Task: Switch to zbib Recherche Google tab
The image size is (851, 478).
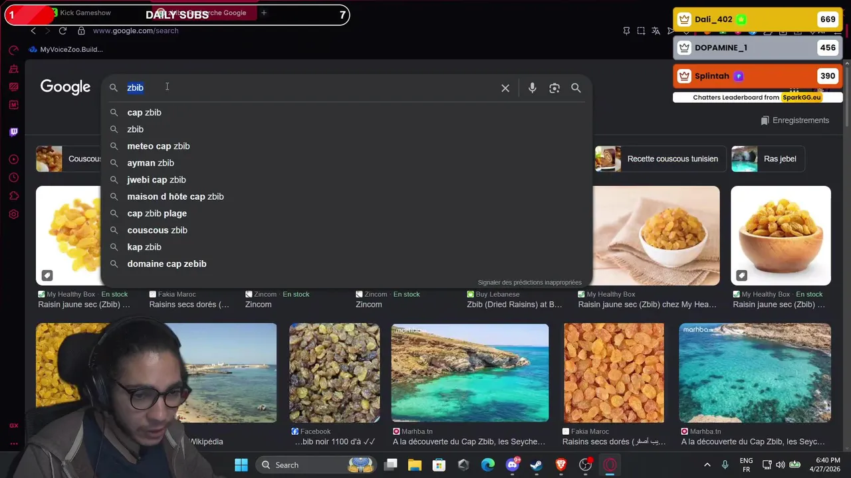Action: [204, 13]
